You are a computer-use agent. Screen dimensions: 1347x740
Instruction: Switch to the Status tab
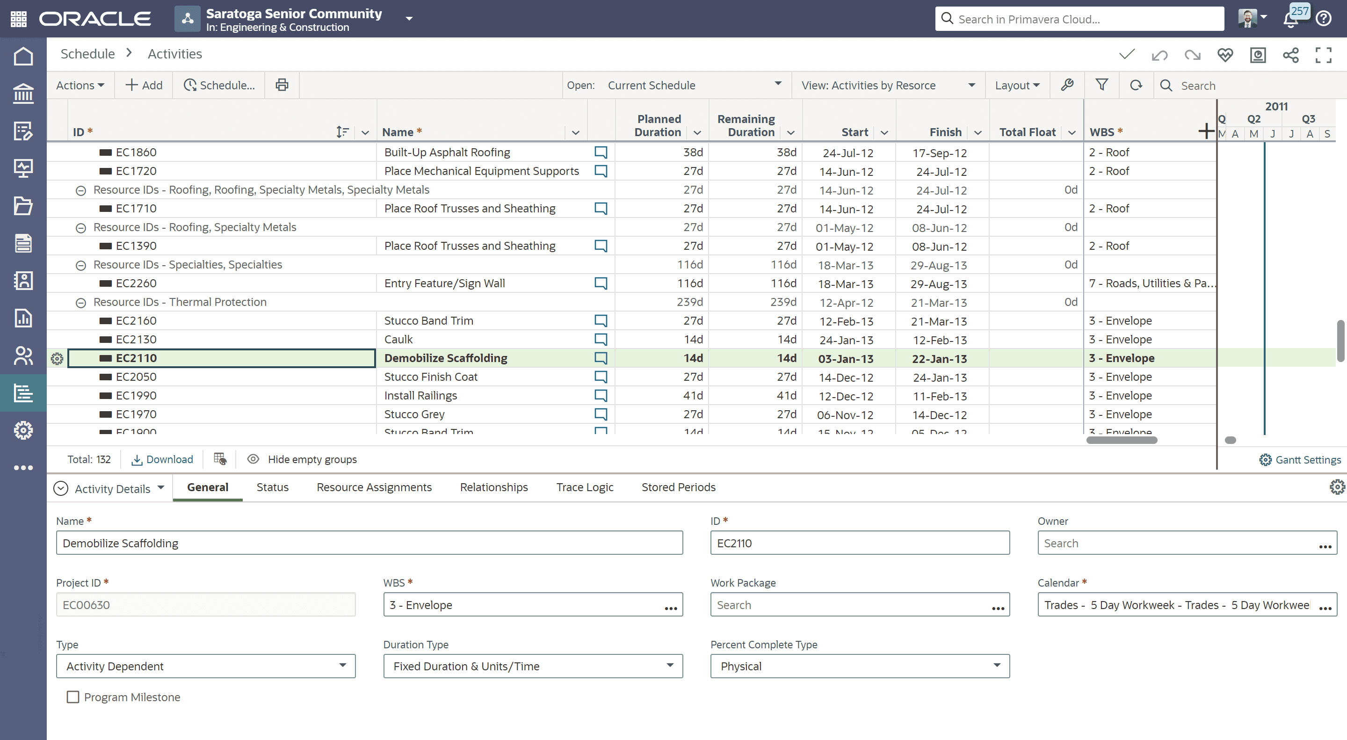pyautogui.click(x=272, y=487)
